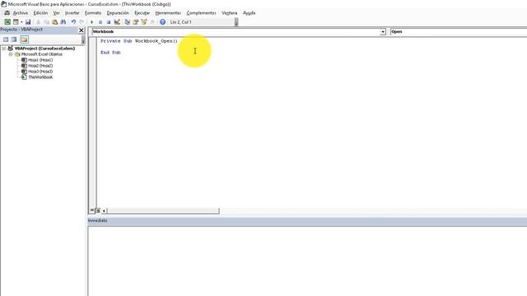Image resolution: width=527 pixels, height=296 pixels.
Task: Open the Project Explorer toolbar icon
Action: pos(127,22)
